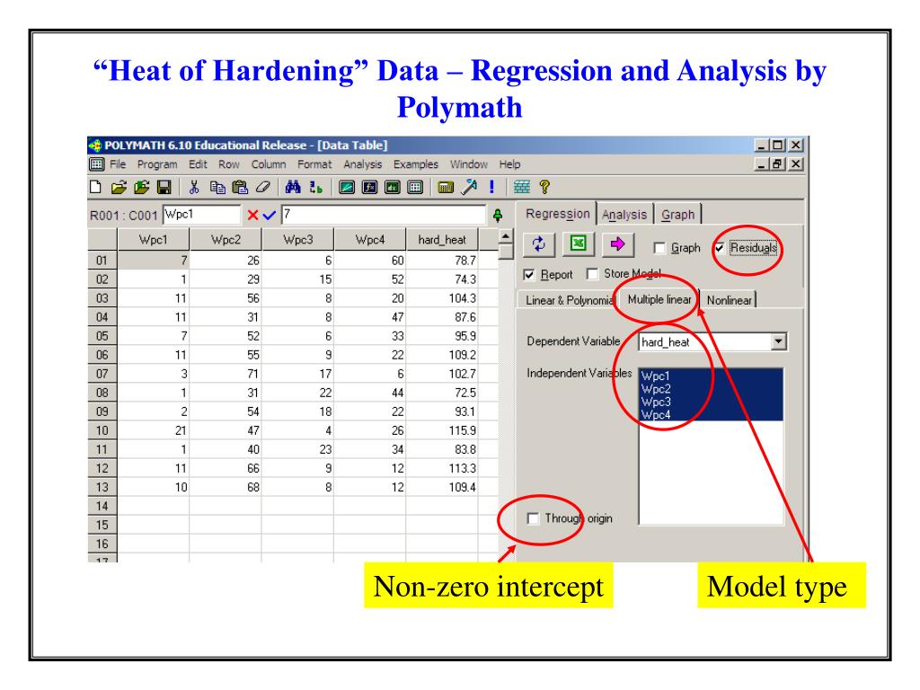Click the Wpc3 column header
Viewport: 920px width, 690px height.
(x=298, y=239)
